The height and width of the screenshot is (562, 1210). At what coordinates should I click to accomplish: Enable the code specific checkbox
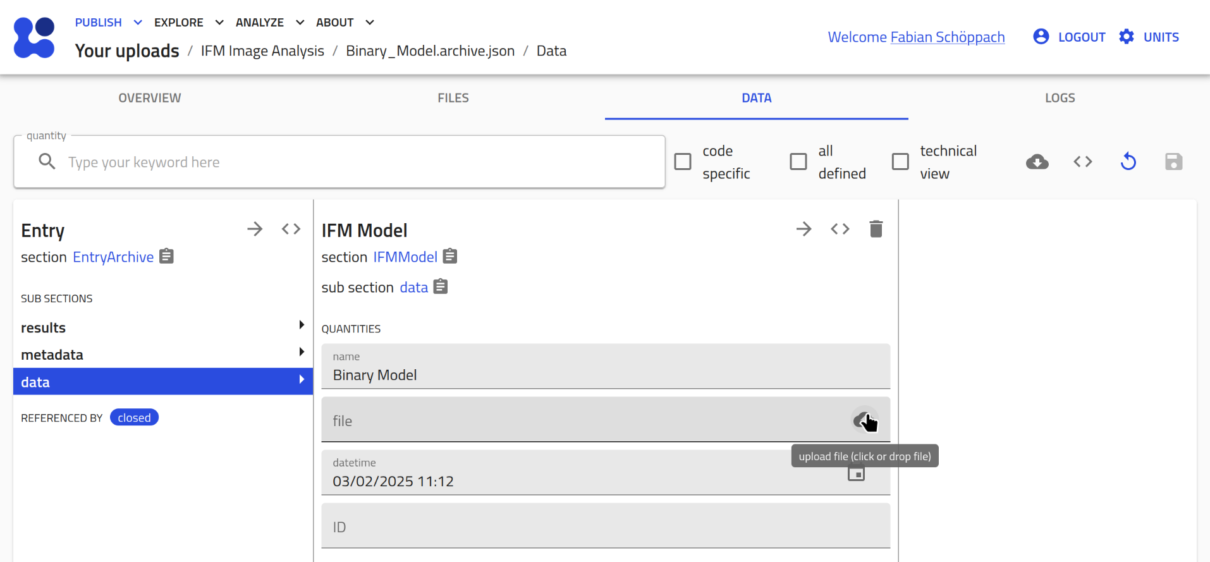[x=683, y=162]
